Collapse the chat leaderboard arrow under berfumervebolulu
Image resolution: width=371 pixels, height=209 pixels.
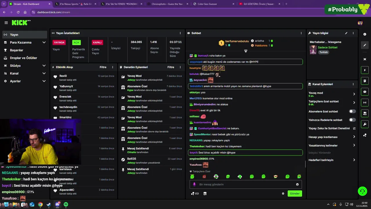coord(245,51)
